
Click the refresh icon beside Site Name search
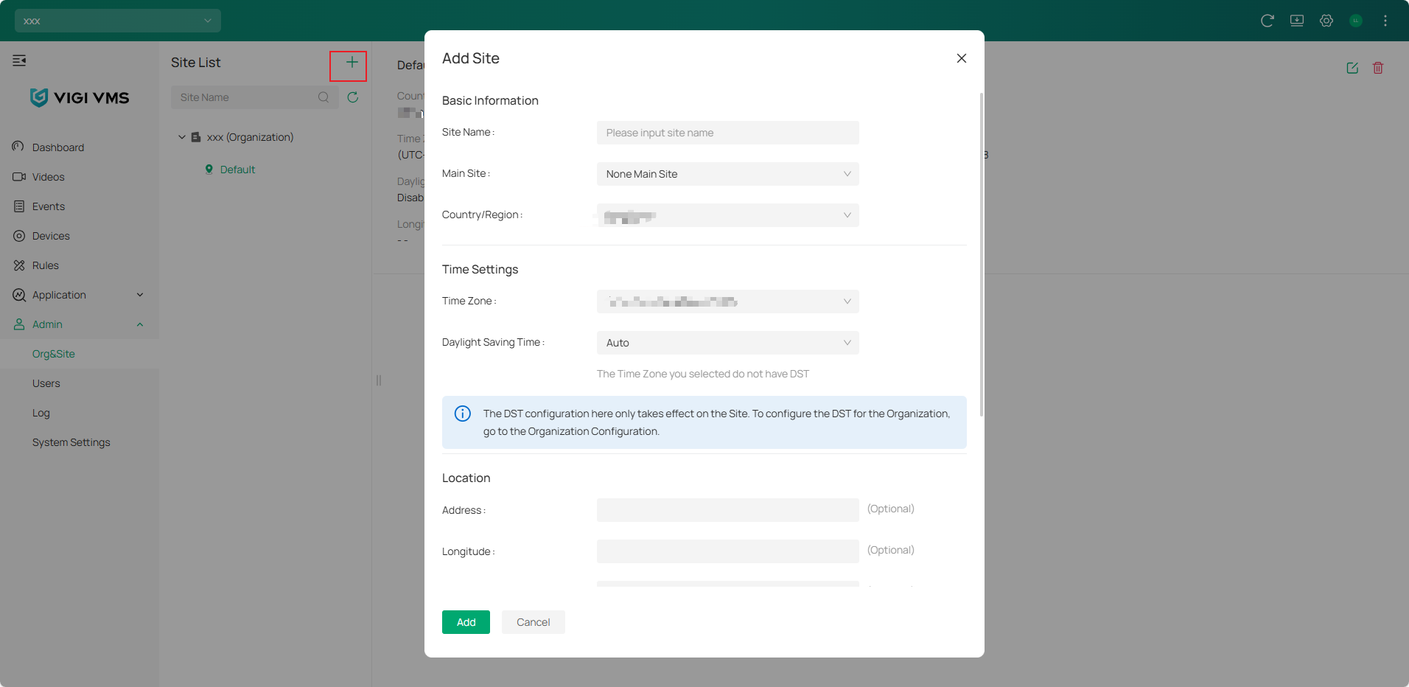(x=353, y=97)
